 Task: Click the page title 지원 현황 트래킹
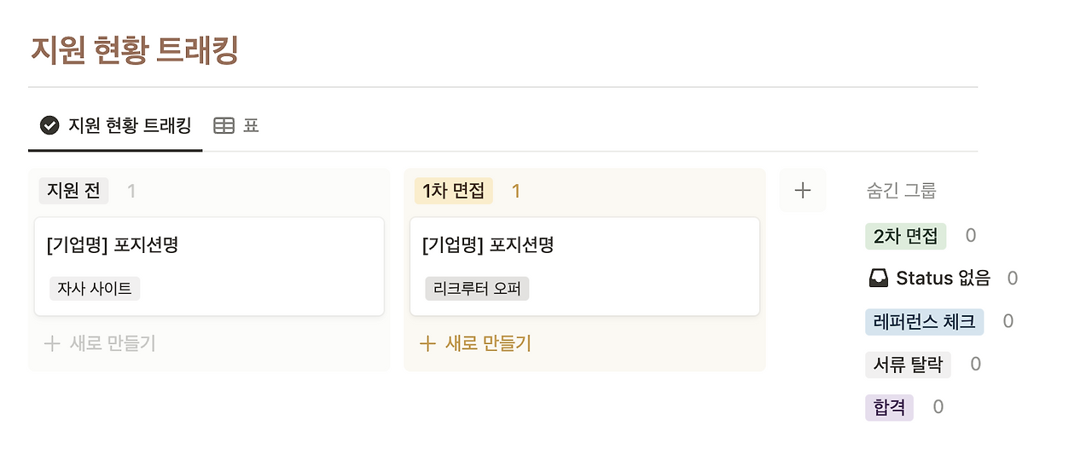click(134, 49)
